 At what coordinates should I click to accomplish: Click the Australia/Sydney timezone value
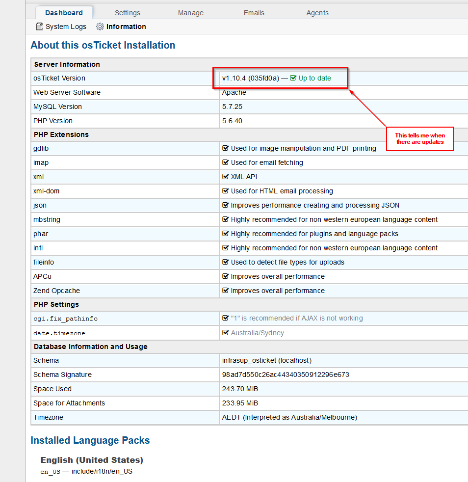[x=258, y=333]
